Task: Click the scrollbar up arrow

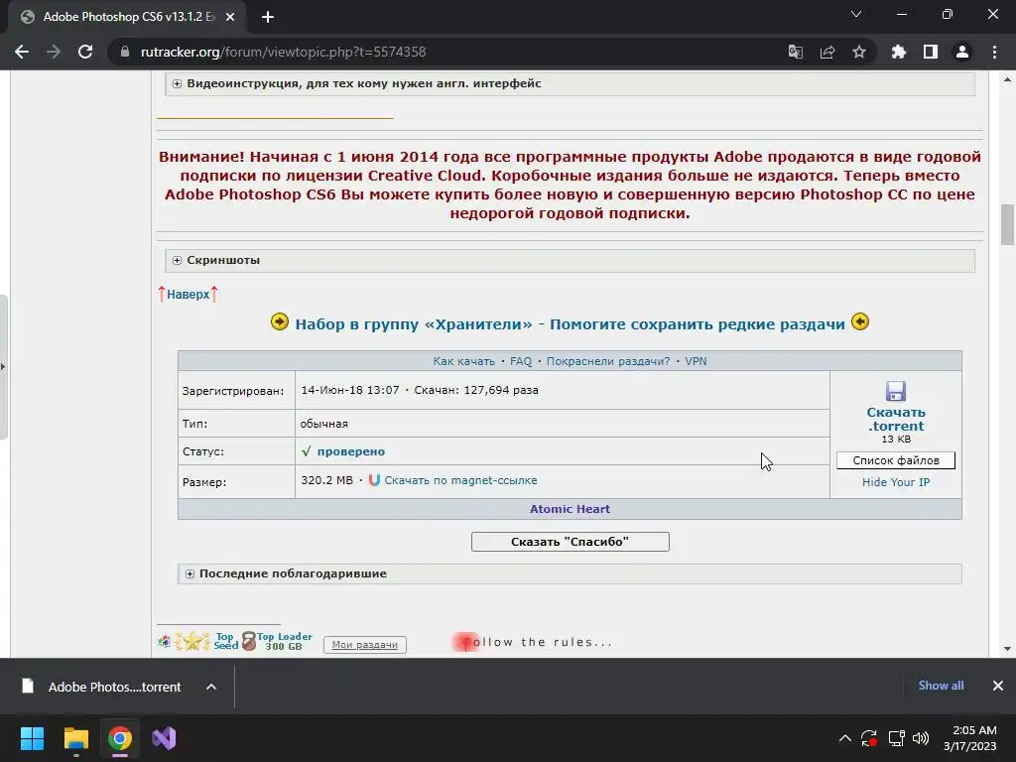Action: point(1007,80)
